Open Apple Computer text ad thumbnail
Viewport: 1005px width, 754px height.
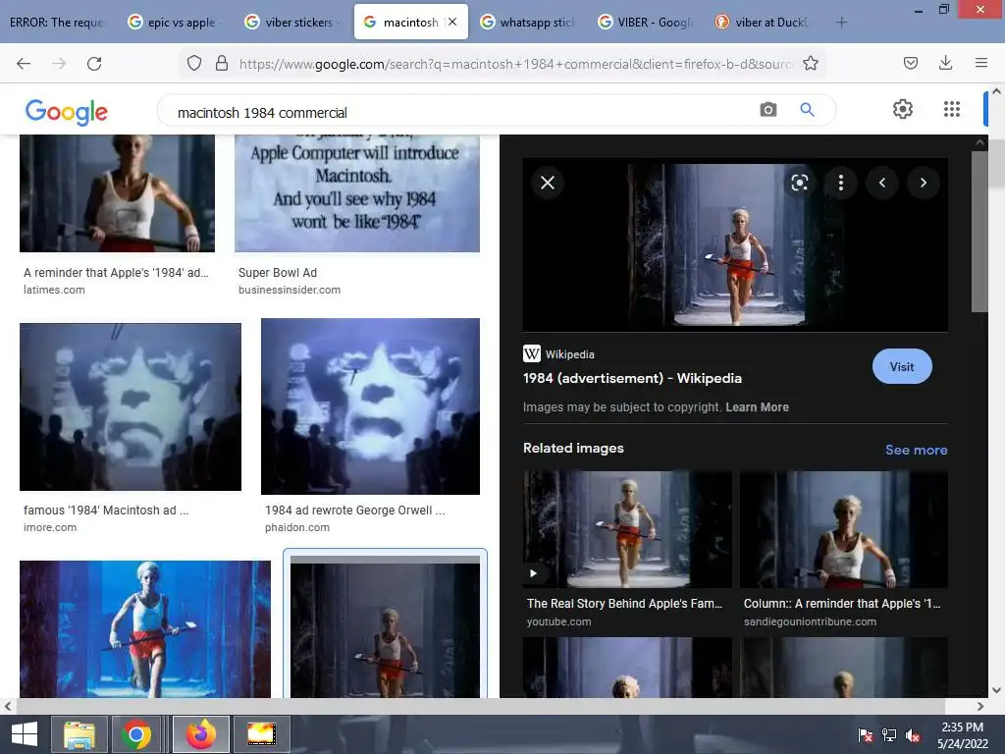pos(357,193)
